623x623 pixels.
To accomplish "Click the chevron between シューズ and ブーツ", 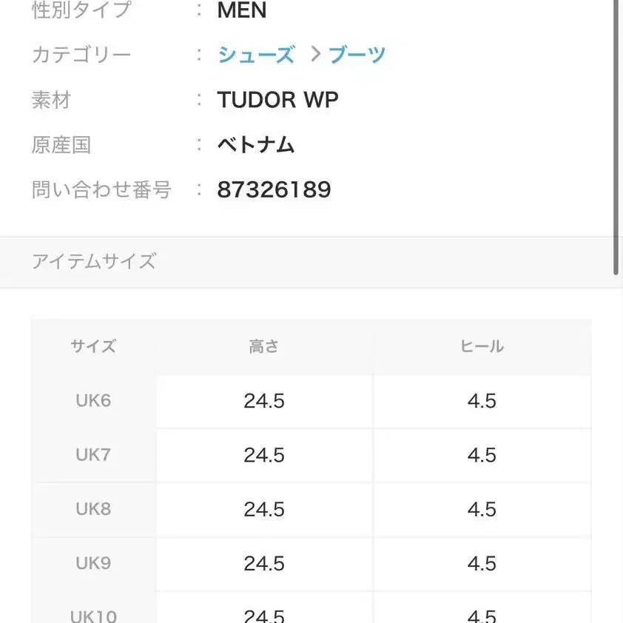I will point(315,54).
